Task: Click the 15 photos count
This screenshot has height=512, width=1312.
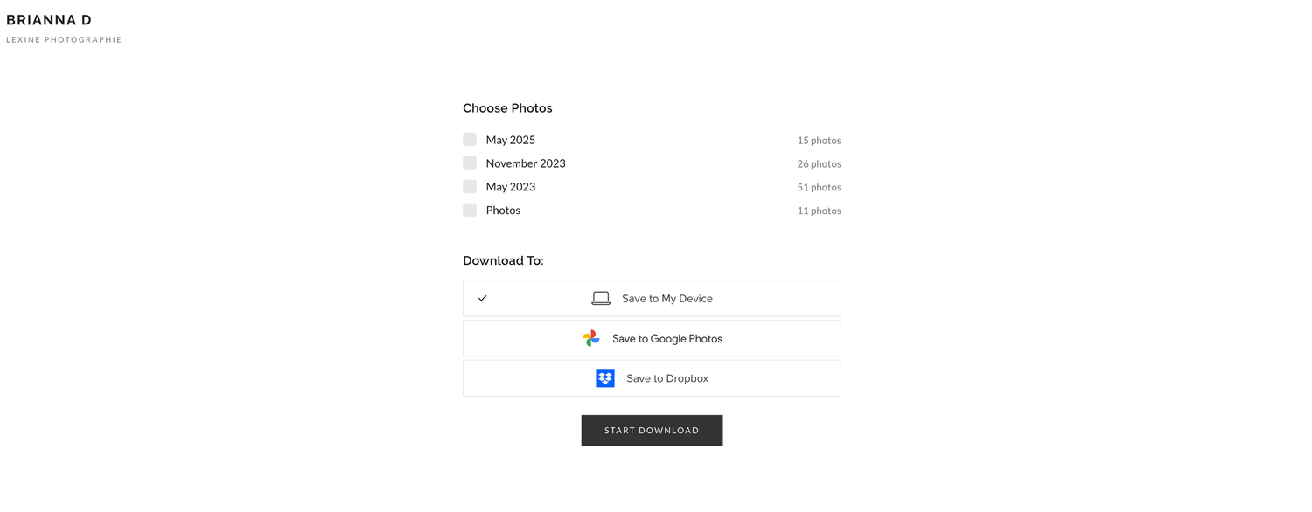Action: 819,141
